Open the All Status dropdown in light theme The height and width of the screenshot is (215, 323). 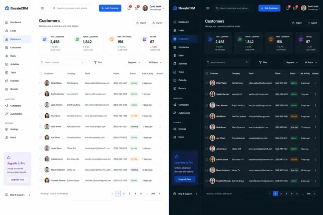tap(155, 62)
